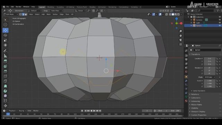
Task: Play the timeline animation
Action: click(94, 111)
